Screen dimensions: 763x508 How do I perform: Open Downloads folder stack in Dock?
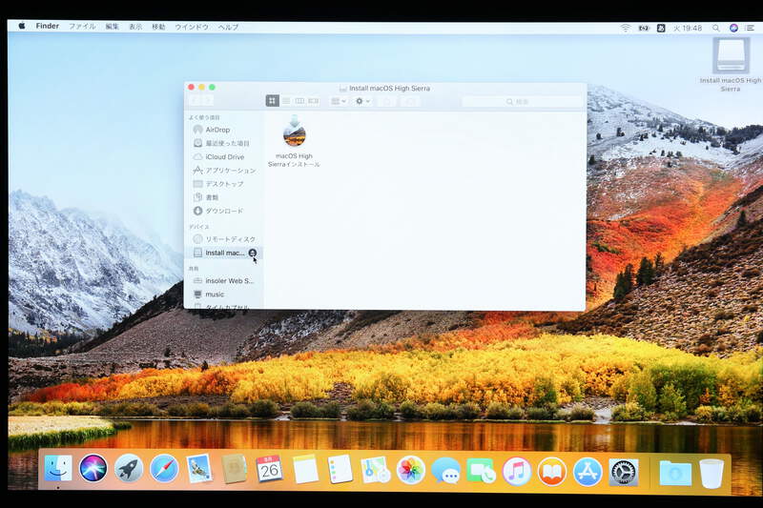coord(675,473)
